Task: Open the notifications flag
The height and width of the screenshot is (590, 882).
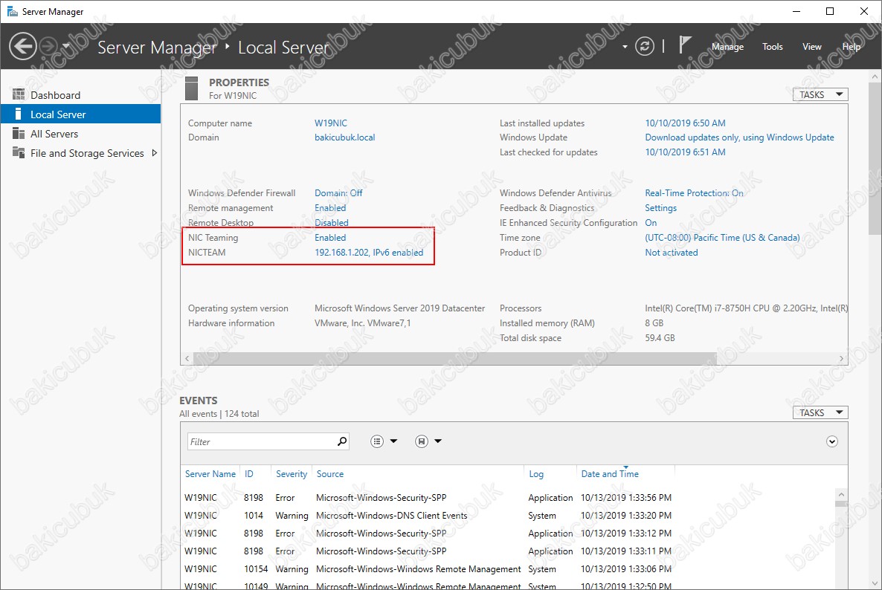Action: point(684,45)
